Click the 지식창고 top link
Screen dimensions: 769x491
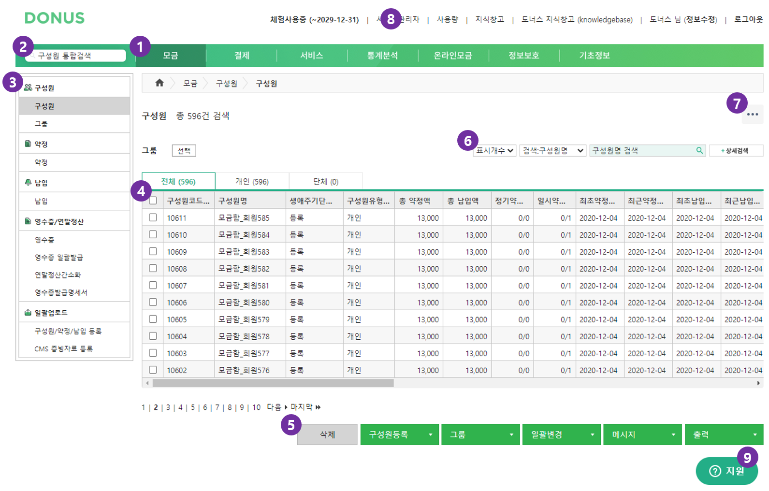click(x=490, y=19)
